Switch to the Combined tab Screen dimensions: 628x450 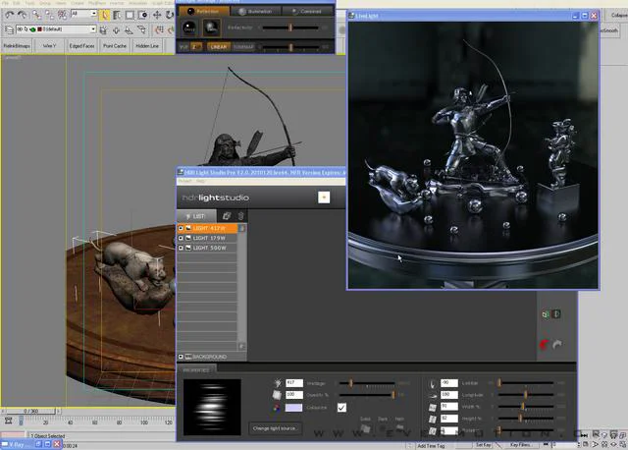307,11
